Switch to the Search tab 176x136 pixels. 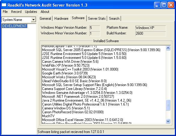[114, 19]
